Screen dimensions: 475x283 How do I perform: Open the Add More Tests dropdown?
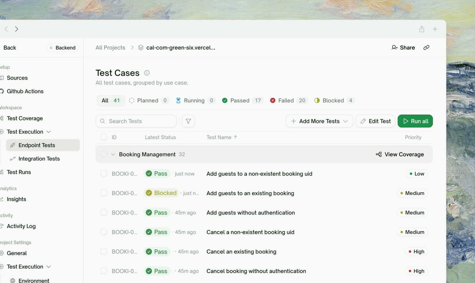pyautogui.click(x=319, y=121)
